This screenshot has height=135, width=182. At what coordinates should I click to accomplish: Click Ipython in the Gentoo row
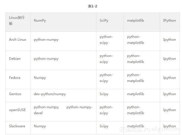tap(169, 94)
